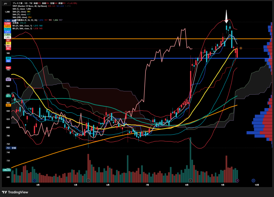Click the 出来高 volume legend label
The width and height of the screenshot is (274, 197).
[16, 23]
